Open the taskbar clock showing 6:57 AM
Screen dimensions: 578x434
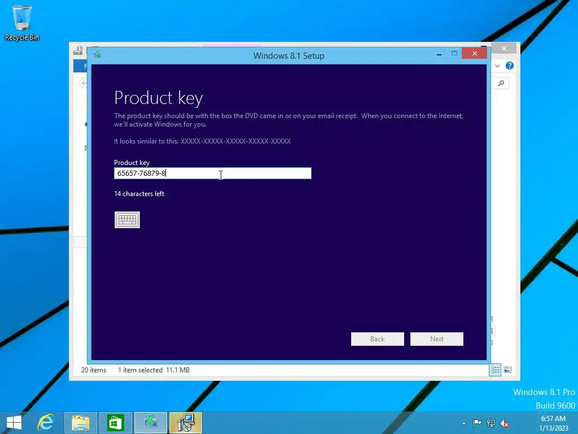pos(553,423)
